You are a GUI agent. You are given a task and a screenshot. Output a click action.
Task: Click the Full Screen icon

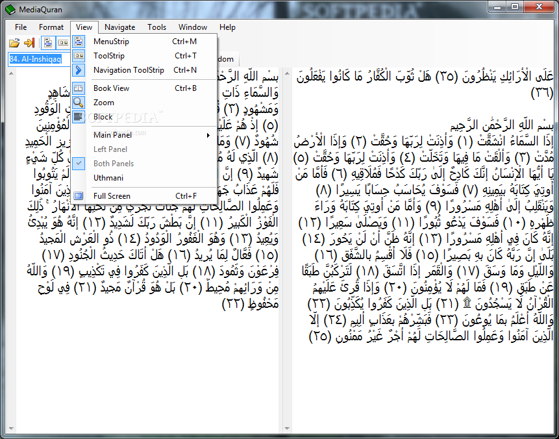click(x=79, y=195)
